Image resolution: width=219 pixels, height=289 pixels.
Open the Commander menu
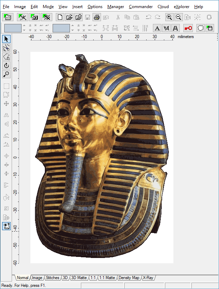point(141,7)
